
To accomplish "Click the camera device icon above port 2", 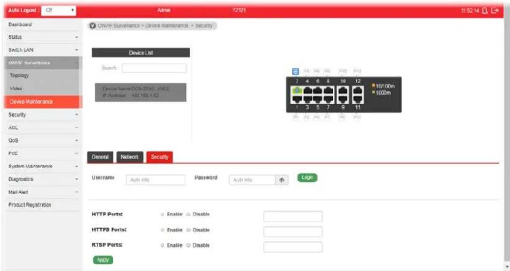I will (x=295, y=71).
